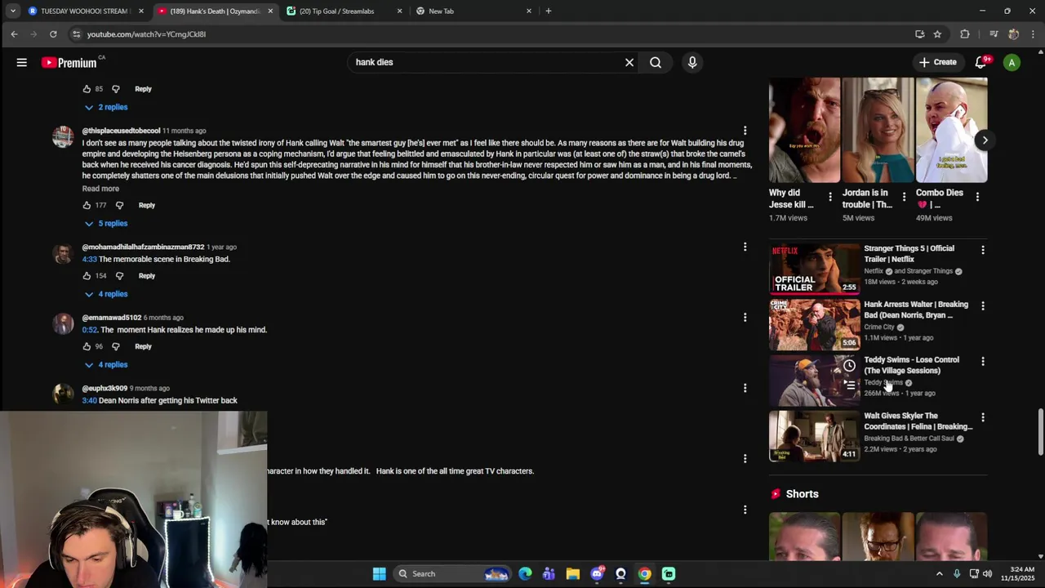
Task: Show next shorts with carousel arrow
Action: (x=985, y=140)
